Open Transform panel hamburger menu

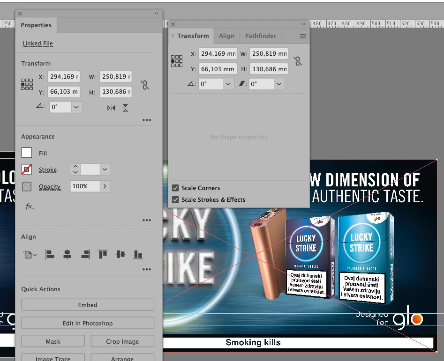tap(303, 36)
